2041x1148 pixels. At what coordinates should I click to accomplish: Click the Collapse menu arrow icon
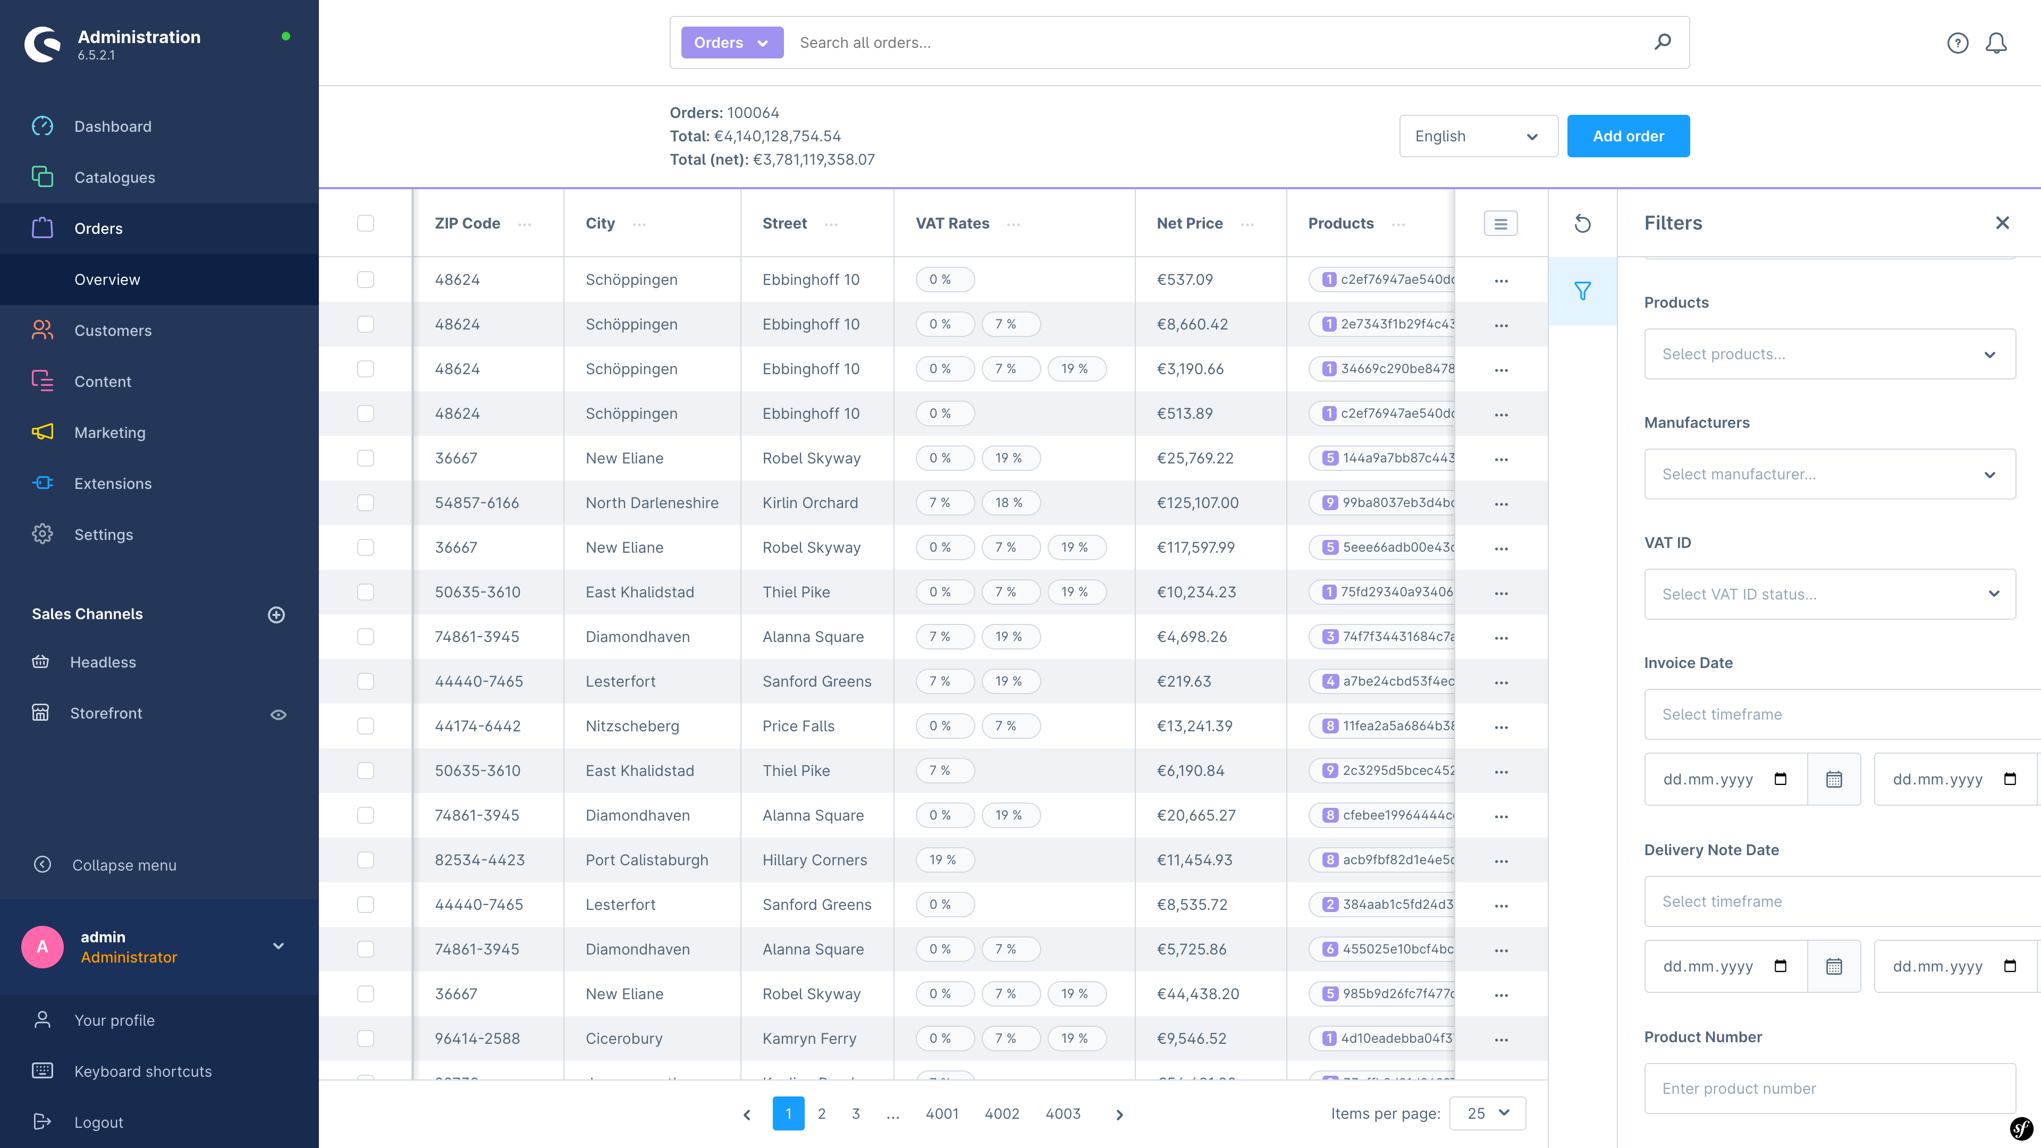[x=43, y=864]
